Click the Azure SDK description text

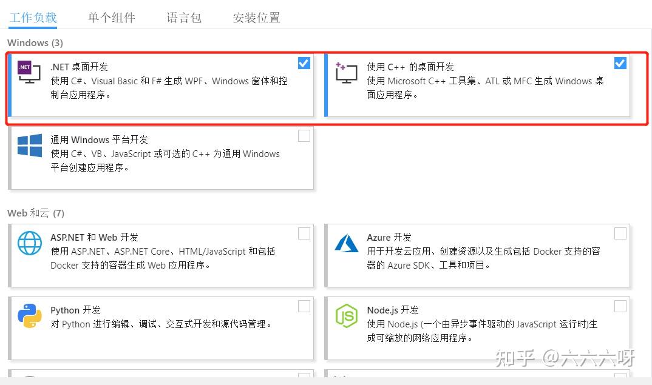pos(483,258)
